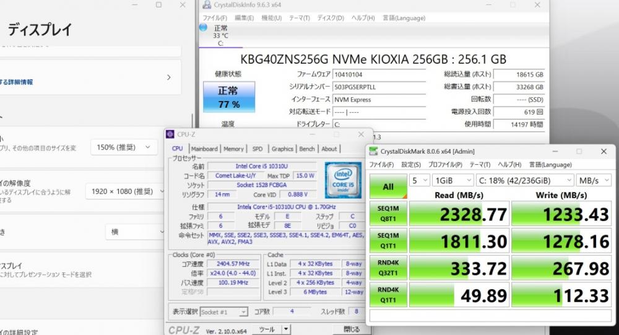Click the 14197 時間 usage time value
Image resolution: width=619 pixels, height=335 pixels.
click(x=519, y=124)
